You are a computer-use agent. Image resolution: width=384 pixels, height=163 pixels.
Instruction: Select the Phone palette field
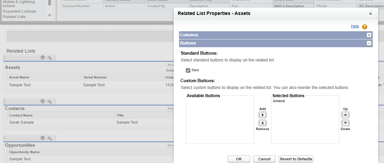point(336,6)
